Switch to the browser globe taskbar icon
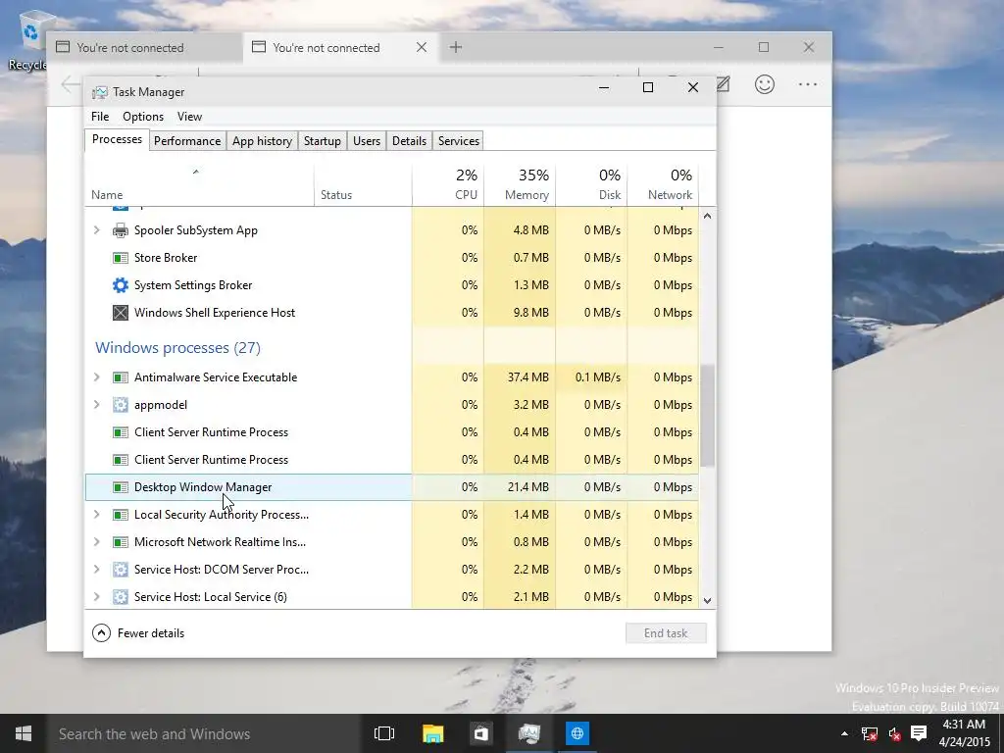 [577, 733]
